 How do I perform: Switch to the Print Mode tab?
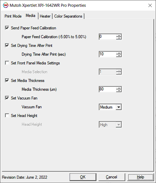[x=13, y=16]
